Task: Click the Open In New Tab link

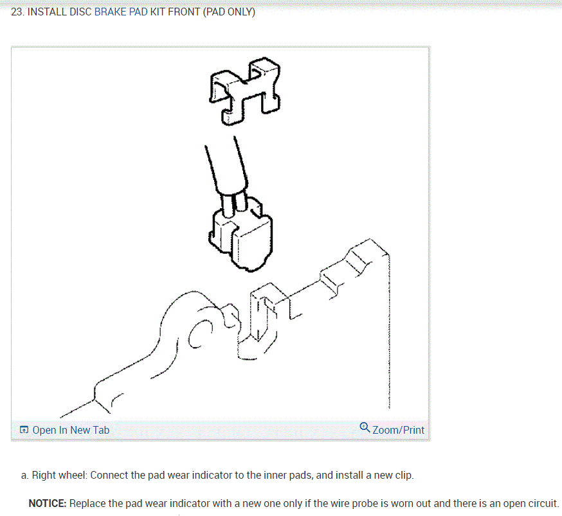Action: pyautogui.click(x=71, y=430)
